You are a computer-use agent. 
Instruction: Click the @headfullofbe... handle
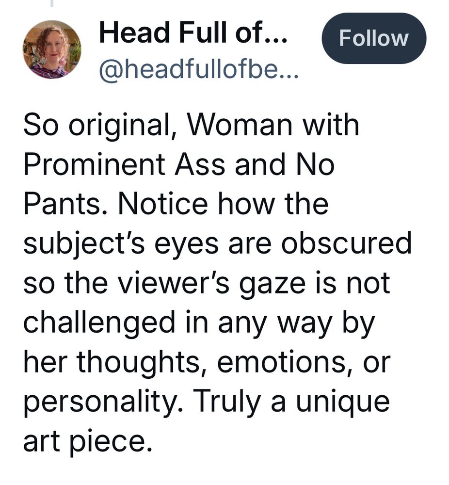coord(199,71)
